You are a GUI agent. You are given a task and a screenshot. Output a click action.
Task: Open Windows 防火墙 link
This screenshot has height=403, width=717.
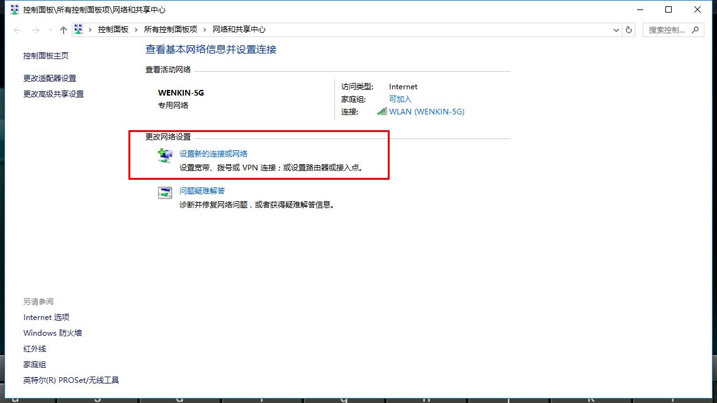point(53,333)
